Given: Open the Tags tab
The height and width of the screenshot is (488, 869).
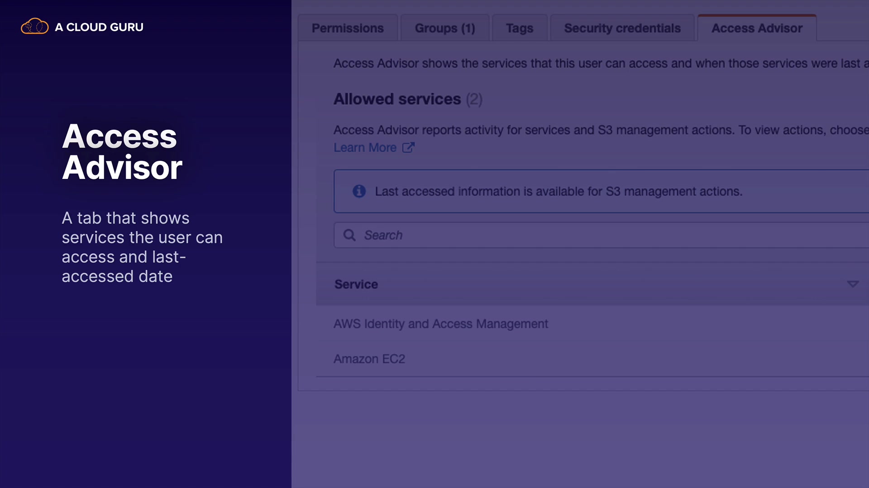Looking at the screenshot, I should (x=519, y=28).
